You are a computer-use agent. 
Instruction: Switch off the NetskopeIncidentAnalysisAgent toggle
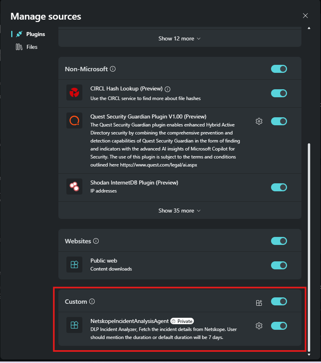279,326
